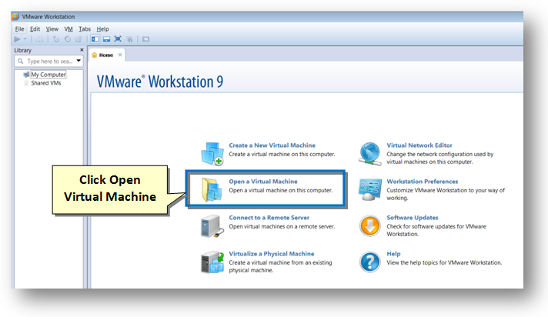The width and height of the screenshot is (548, 317).
Task: Click the Unity mode toolbar icon
Action: click(129, 39)
